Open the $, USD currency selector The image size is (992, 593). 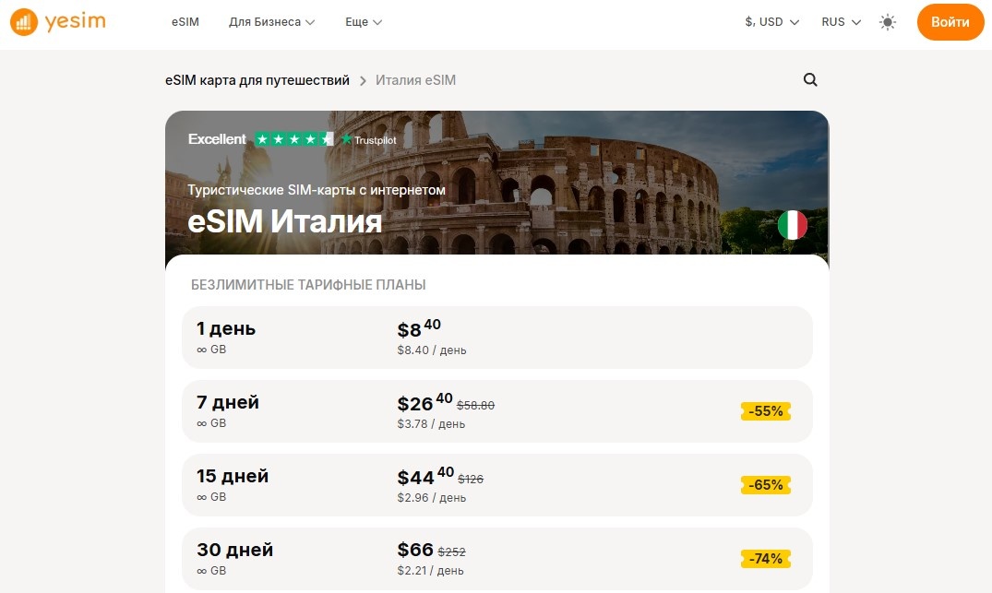pyautogui.click(x=771, y=22)
